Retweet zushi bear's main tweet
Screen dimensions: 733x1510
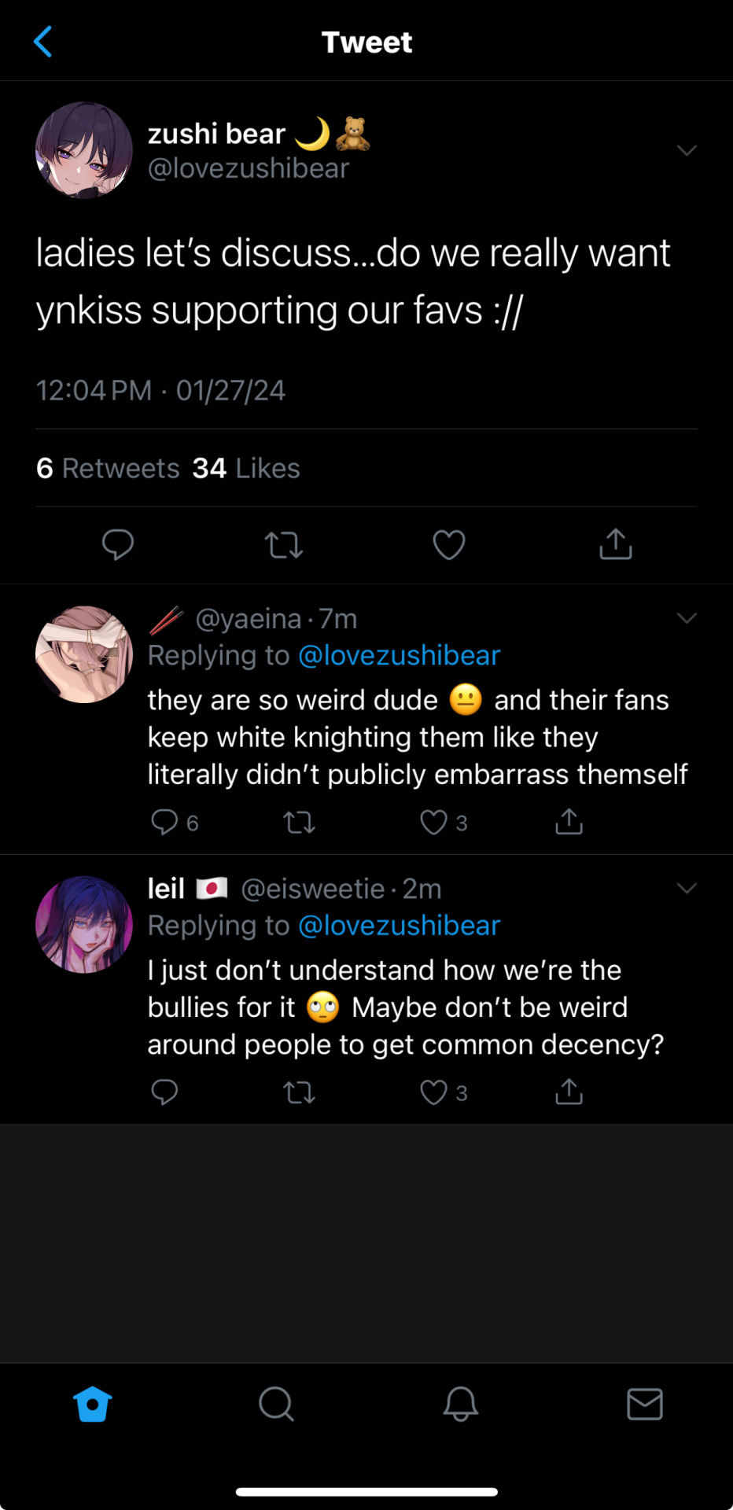(284, 544)
